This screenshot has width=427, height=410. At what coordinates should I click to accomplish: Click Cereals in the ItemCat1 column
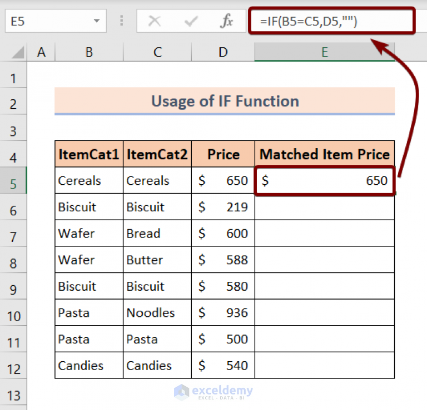tap(89, 181)
